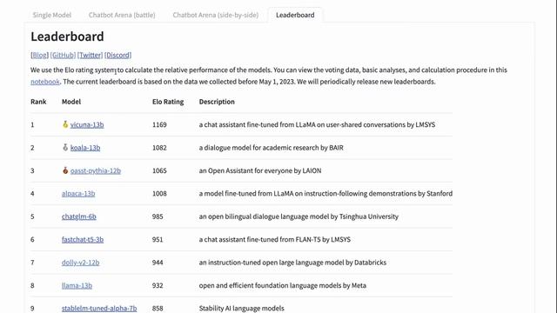This screenshot has width=557, height=313.
Task: Visit the oasst-pythia-12b model page
Action: tap(96, 170)
